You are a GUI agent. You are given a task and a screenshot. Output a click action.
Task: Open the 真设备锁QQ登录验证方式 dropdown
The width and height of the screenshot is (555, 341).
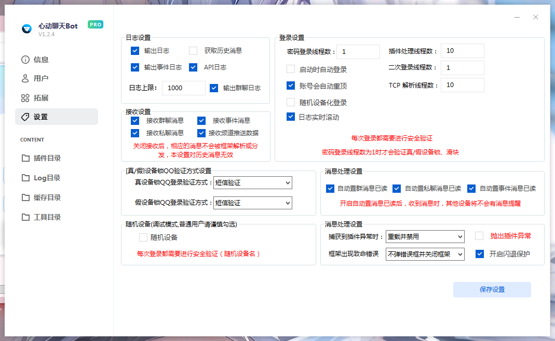[x=252, y=182]
